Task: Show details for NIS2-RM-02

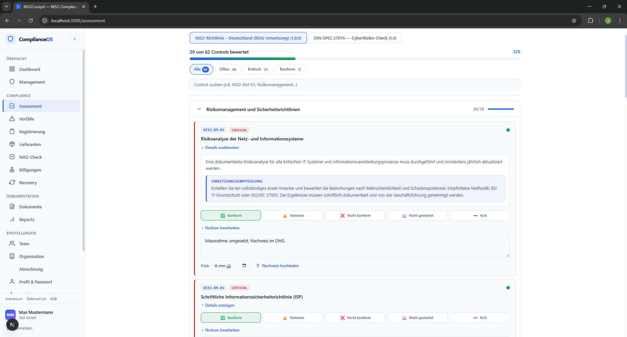Action: point(219,305)
